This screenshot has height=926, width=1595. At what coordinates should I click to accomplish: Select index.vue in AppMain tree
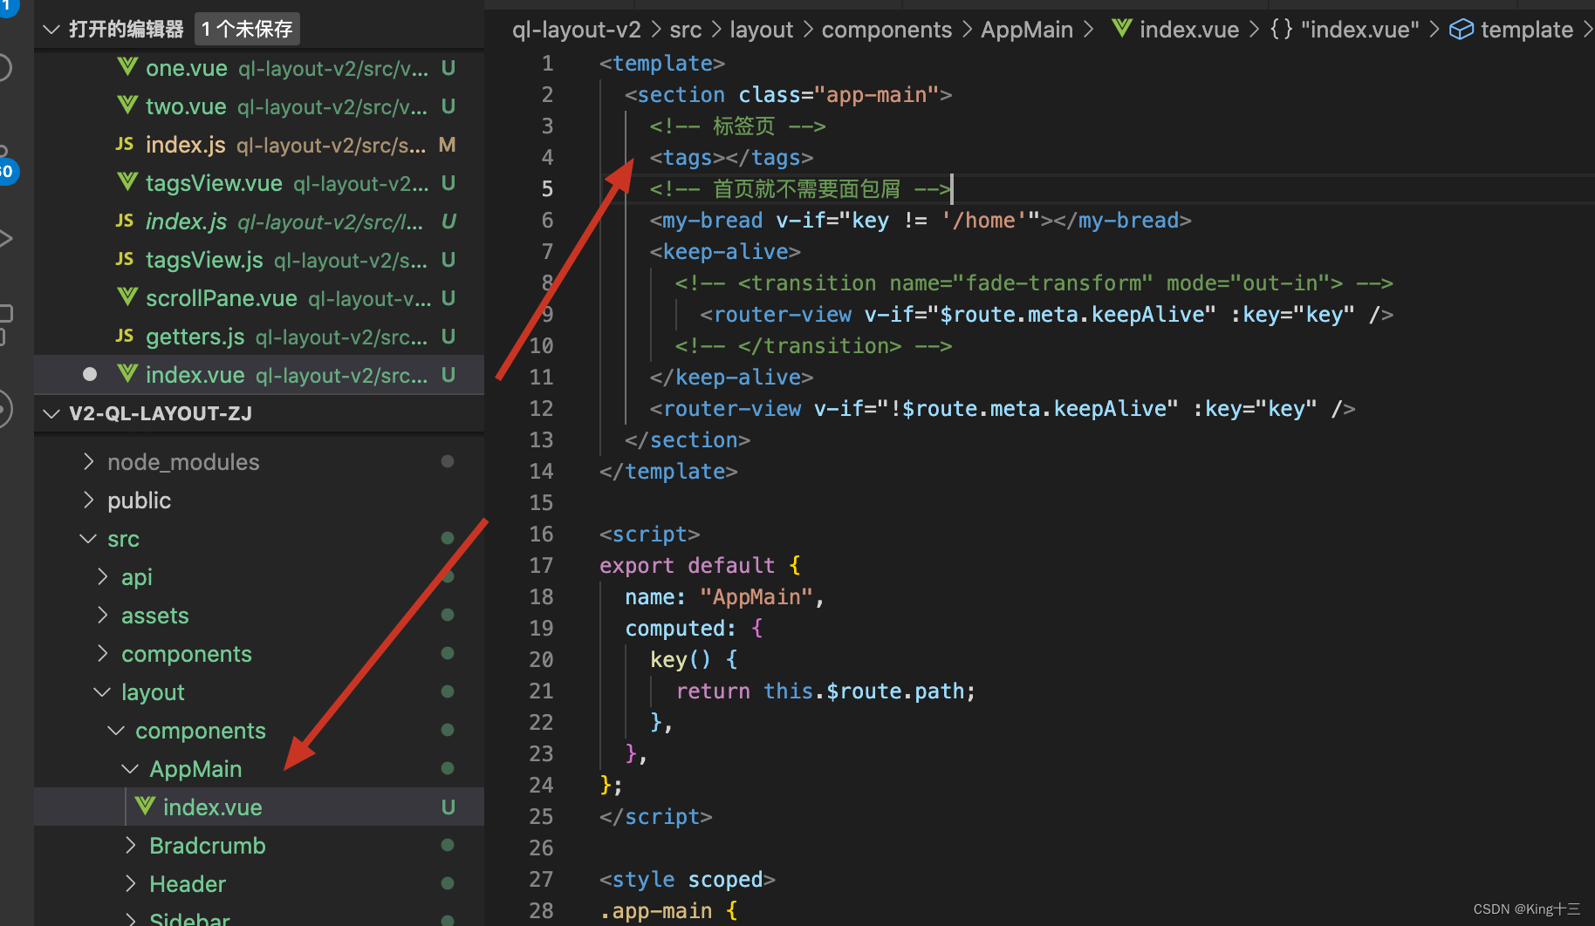click(259, 807)
